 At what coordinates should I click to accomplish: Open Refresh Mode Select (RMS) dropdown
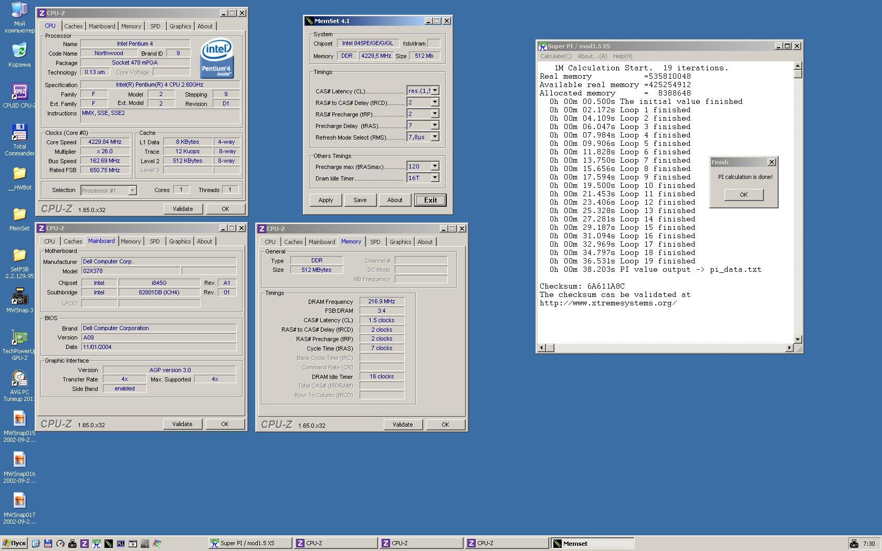pos(435,137)
